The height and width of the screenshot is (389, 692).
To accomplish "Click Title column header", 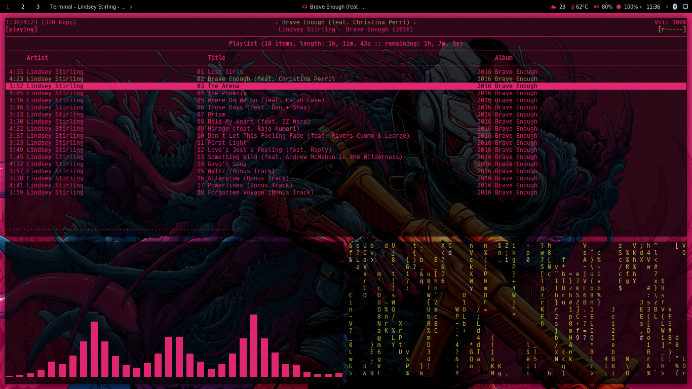I will pos(216,58).
